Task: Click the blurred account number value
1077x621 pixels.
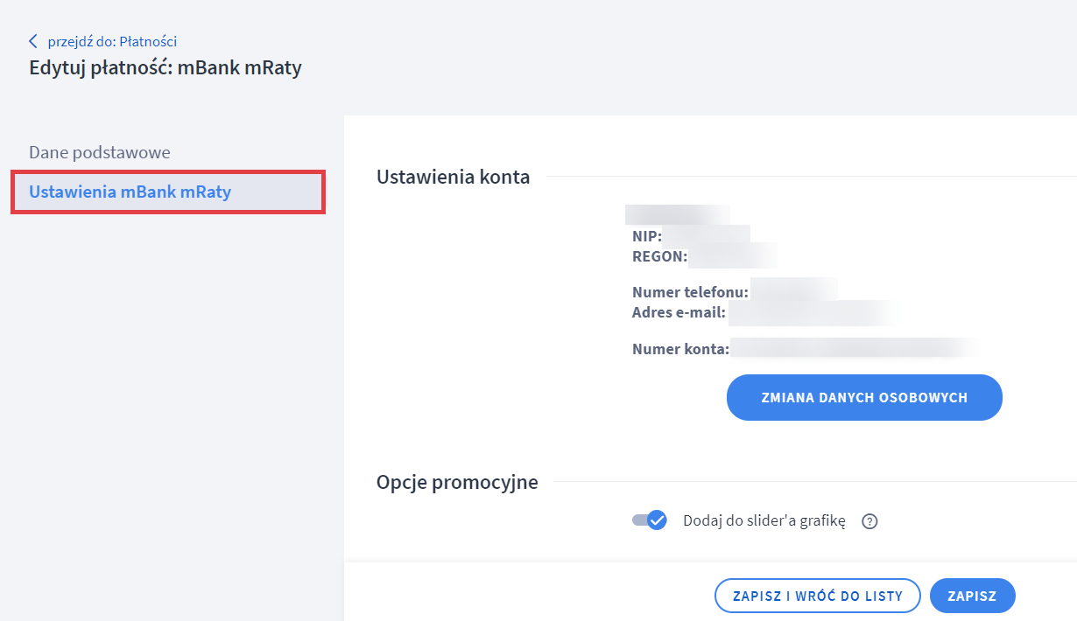Action: tap(854, 349)
